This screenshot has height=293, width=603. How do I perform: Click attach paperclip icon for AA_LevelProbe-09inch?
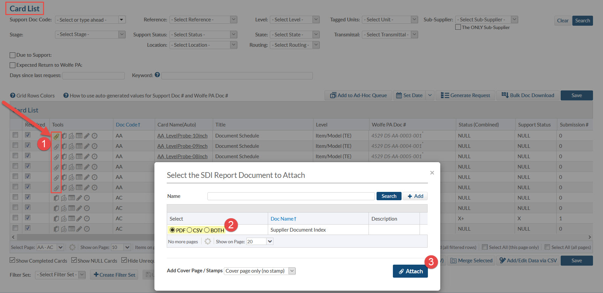[x=56, y=146]
